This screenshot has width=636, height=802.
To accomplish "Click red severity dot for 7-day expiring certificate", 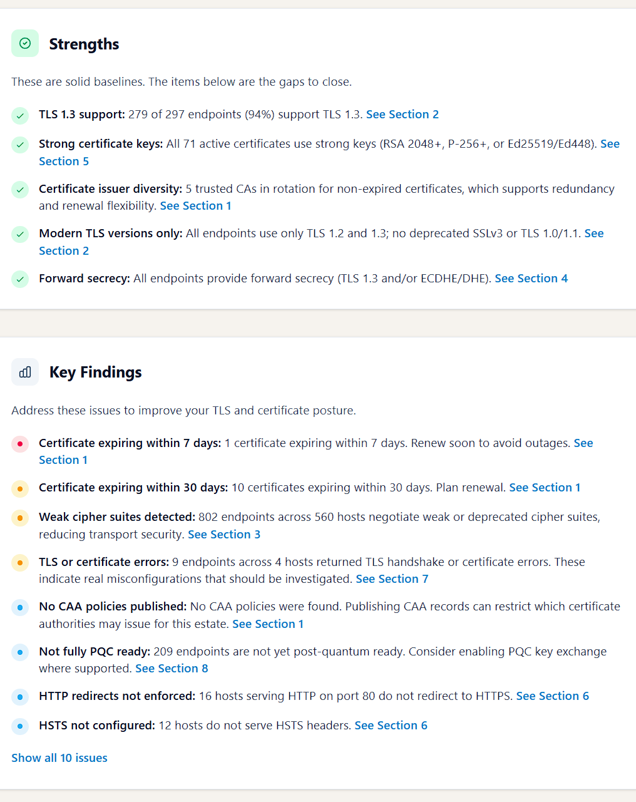I will pos(20,444).
